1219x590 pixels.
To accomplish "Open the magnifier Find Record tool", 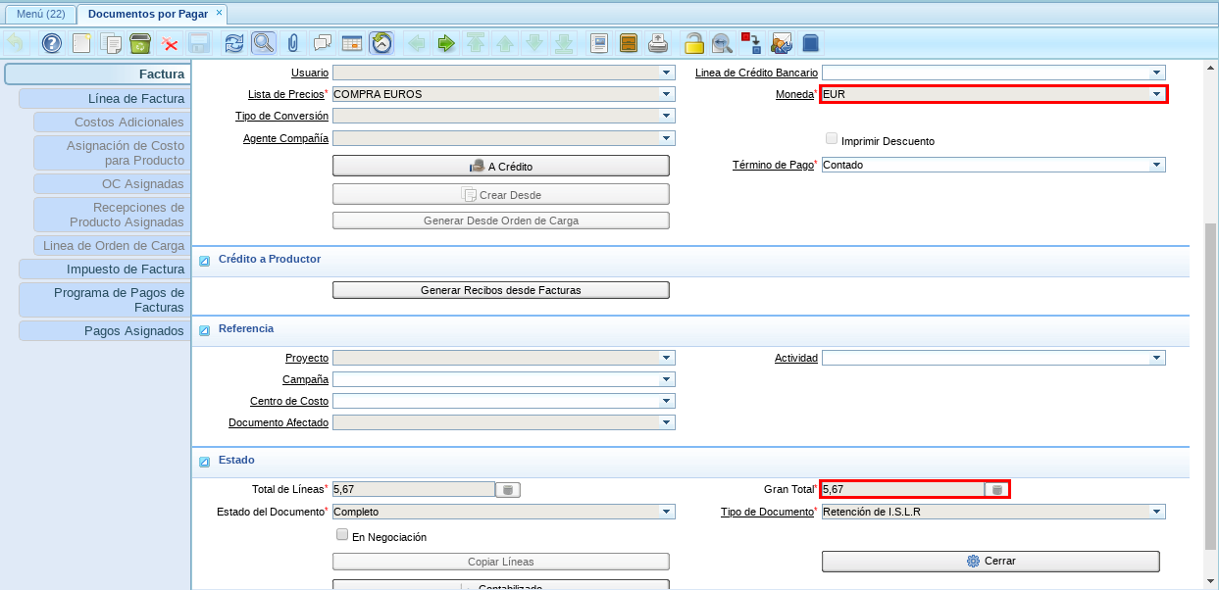I will click(263, 43).
